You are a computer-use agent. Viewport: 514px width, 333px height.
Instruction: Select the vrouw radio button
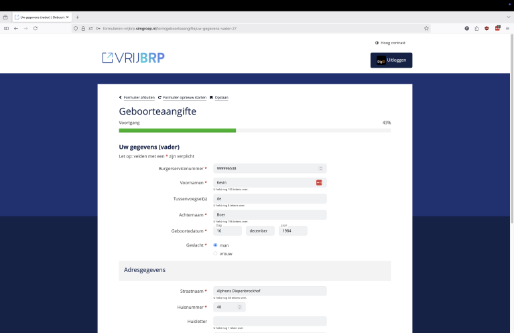(215, 253)
